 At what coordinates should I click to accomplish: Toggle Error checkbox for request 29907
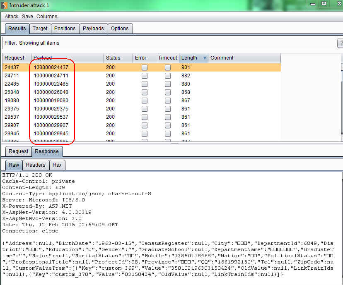click(x=145, y=125)
